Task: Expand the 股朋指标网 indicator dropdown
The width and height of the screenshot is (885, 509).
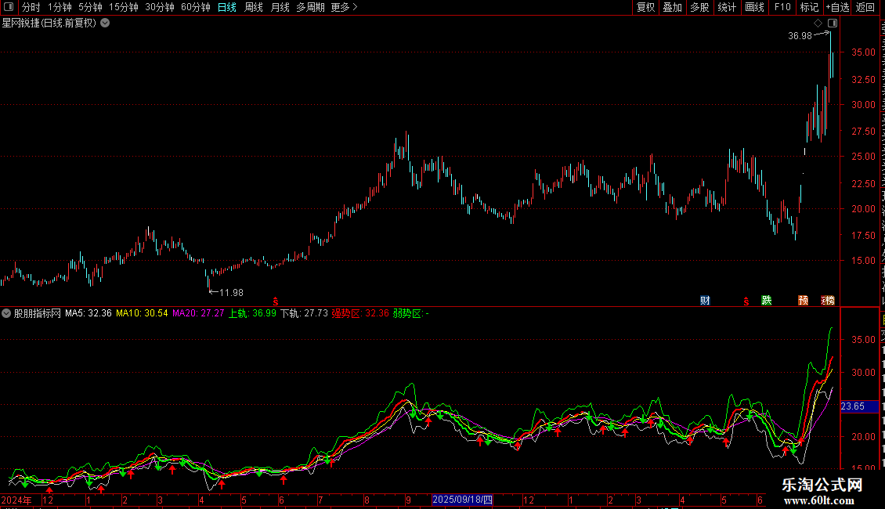Action: (x=6, y=313)
